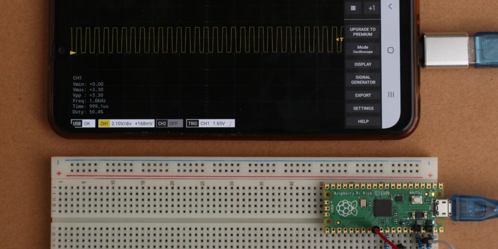Tap the Android recent apps icon

coord(391,94)
